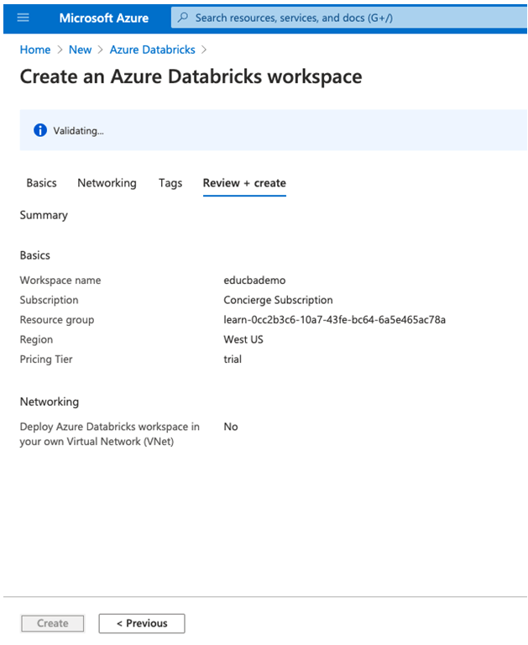528x645 pixels.
Task: Select the Review + create tab
Action: (x=244, y=183)
